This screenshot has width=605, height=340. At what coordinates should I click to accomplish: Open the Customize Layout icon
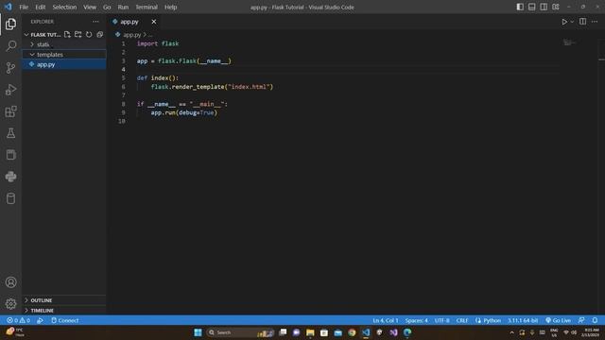556,7
